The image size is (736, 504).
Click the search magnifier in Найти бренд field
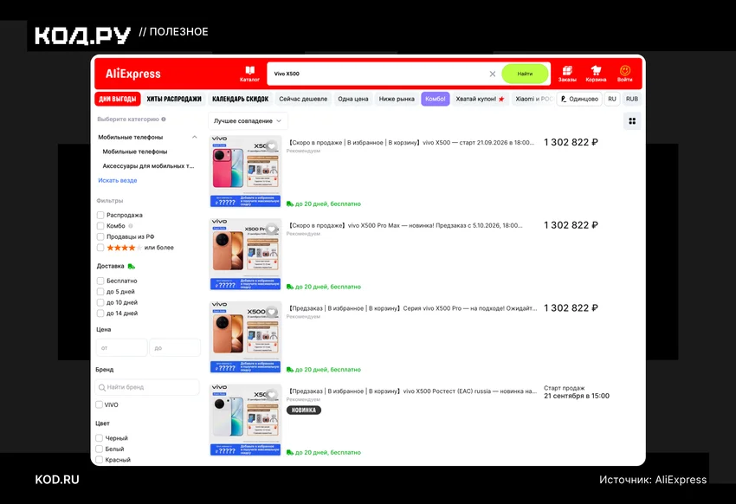pyautogui.click(x=101, y=387)
